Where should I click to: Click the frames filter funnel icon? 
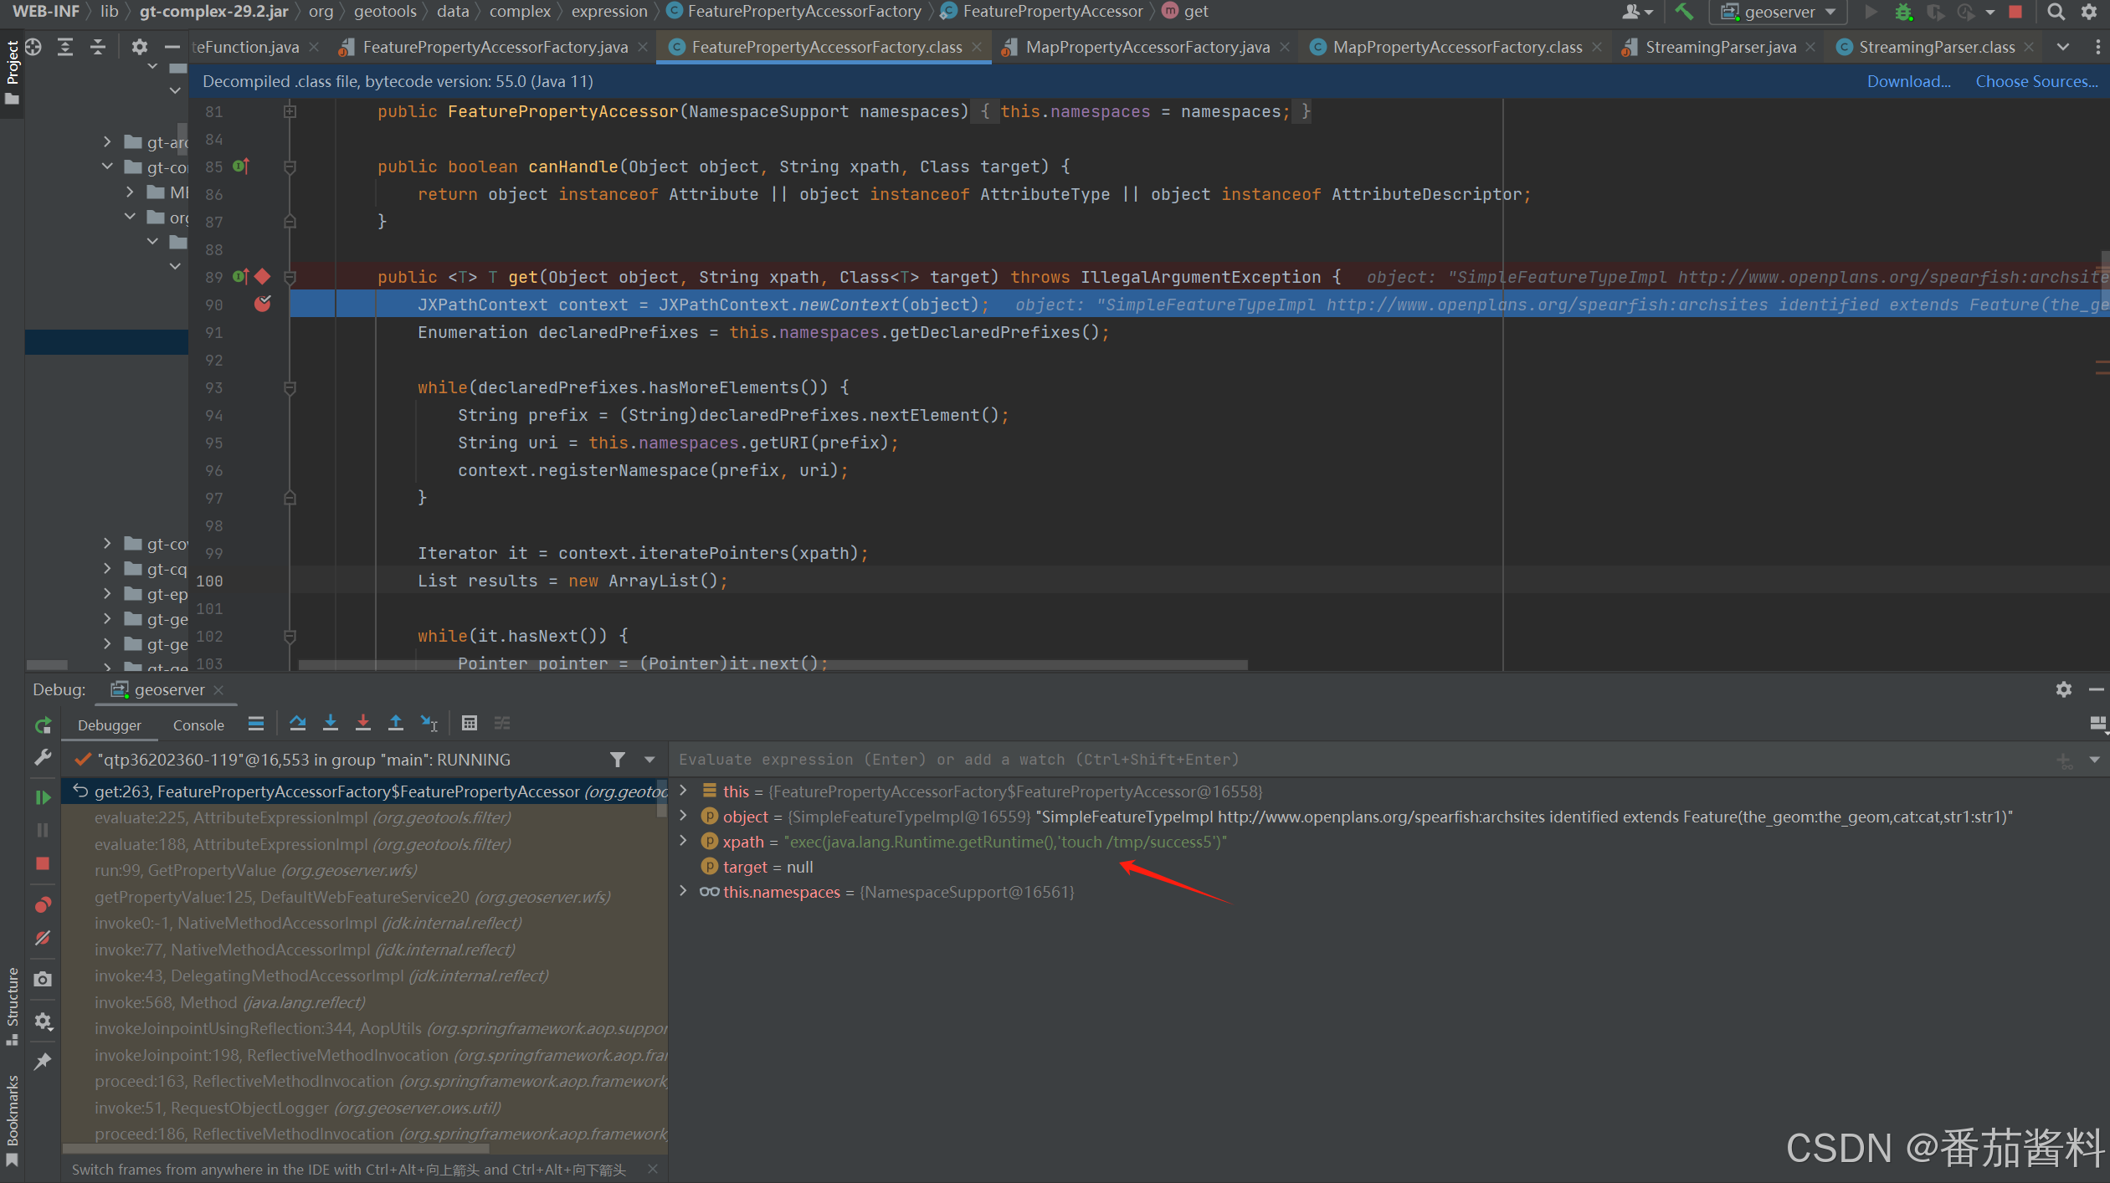click(x=617, y=760)
